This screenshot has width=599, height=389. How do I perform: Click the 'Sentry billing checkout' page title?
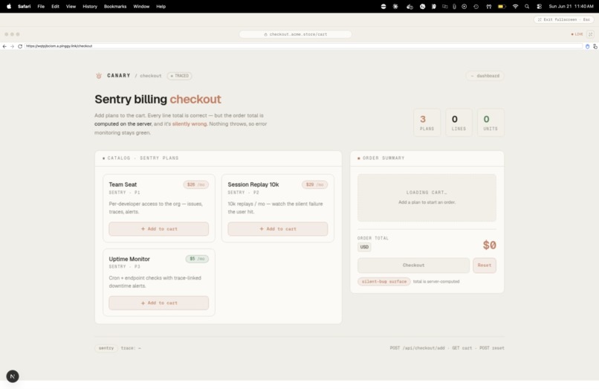coord(158,99)
